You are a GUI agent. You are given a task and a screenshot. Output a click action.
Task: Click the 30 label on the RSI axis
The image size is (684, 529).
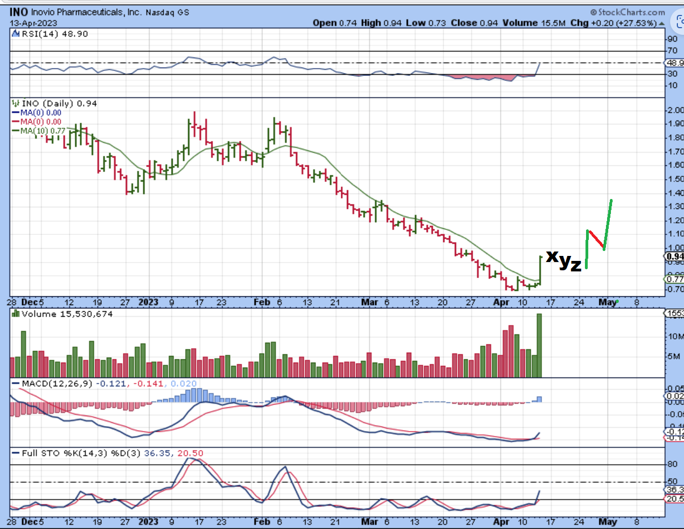pos(672,74)
